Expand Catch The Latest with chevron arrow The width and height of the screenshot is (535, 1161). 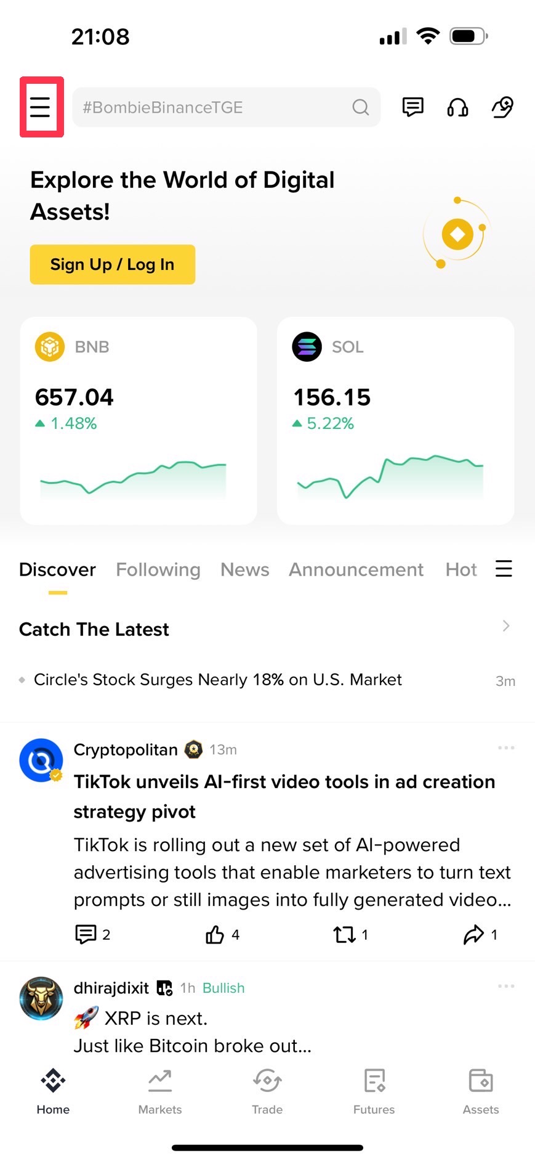[506, 626]
